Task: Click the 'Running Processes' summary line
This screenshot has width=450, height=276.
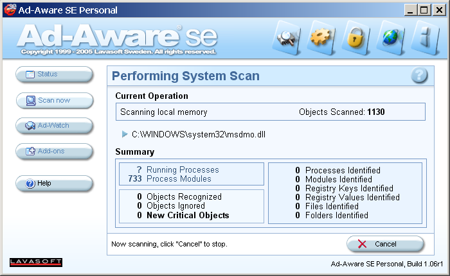Action: pos(178,169)
